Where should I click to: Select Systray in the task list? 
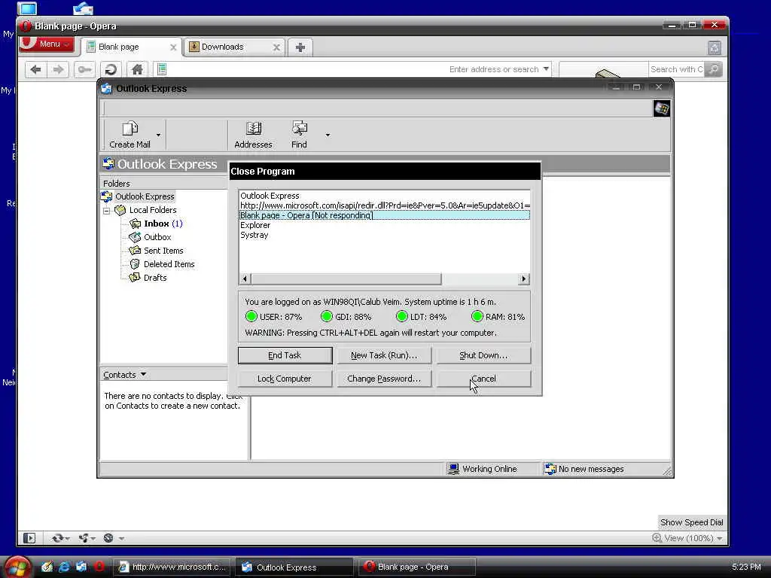click(385, 235)
